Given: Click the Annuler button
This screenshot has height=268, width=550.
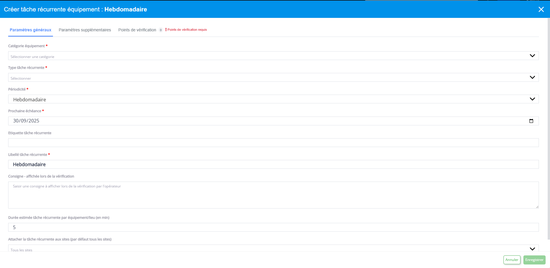Looking at the screenshot, I should click(512, 260).
